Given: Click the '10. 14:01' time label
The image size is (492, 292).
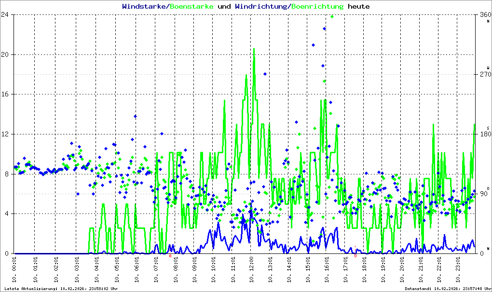Looking at the screenshot, I should tap(288, 270).
